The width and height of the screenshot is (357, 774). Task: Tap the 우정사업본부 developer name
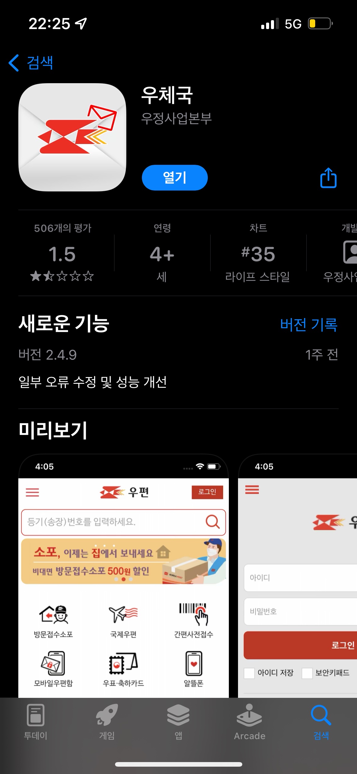click(x=176, y=118)
